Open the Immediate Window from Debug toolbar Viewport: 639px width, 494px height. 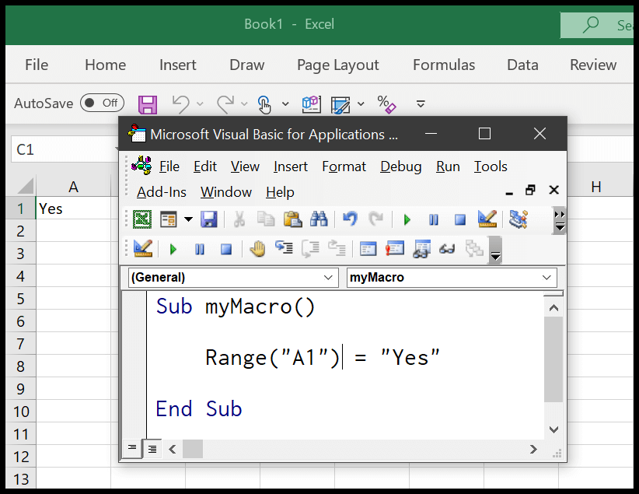tap(394, 249)
